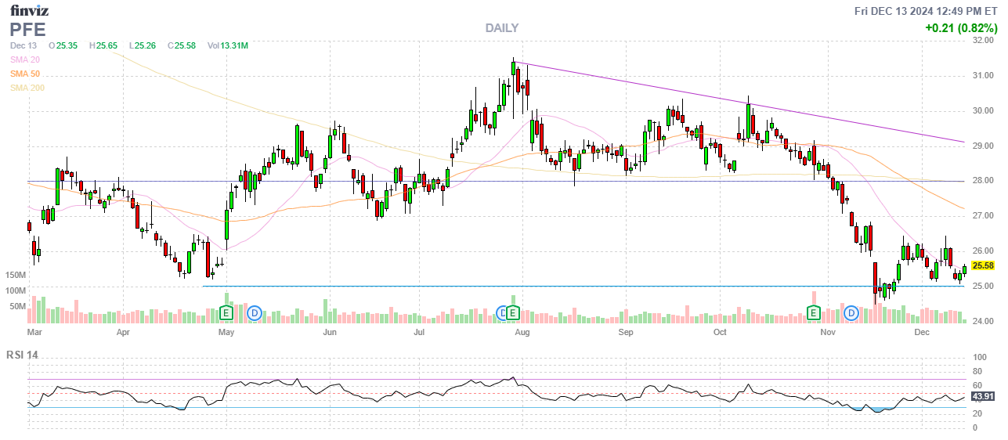Click the RSI 14 indicator label
Screen dimensions: 1008x440
point(23,355)
